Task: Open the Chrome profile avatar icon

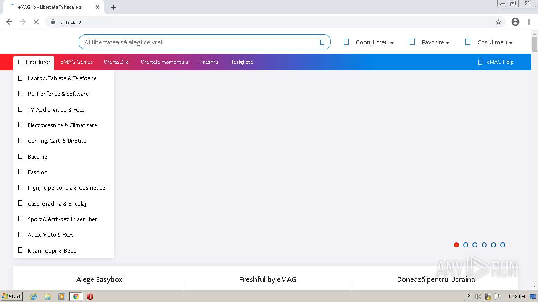Action: [x=515, y=22]
